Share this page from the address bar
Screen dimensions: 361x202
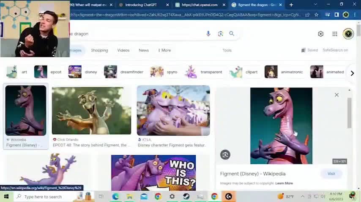coord(307,15)
